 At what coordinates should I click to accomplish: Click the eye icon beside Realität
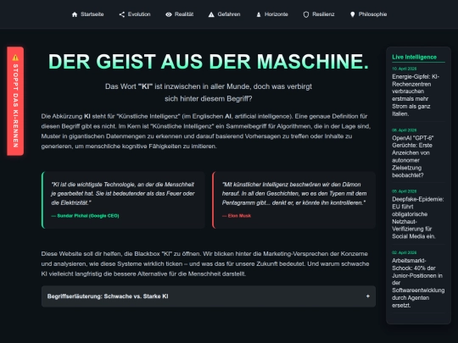[169, 14]
